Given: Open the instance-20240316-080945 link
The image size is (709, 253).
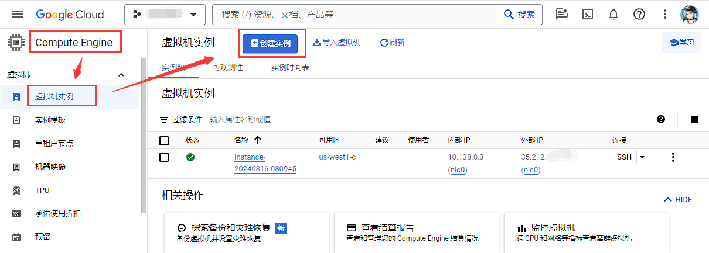Looking at the screenshot, I should pyautogui.click(x=265, y=163).
